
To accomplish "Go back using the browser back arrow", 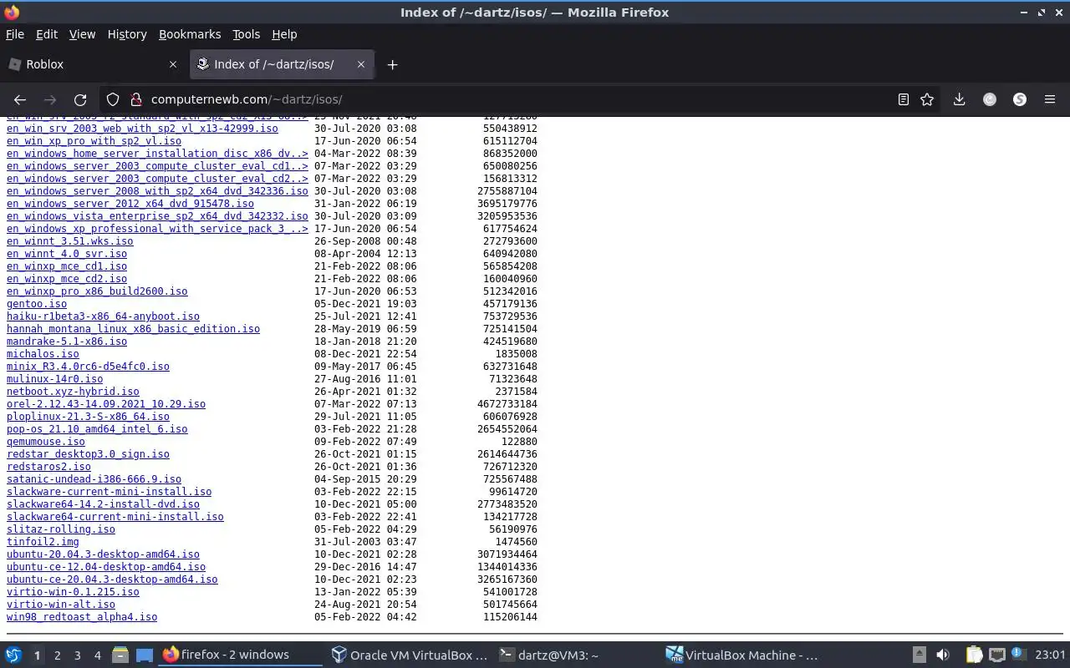I will (x=20, y=99).
